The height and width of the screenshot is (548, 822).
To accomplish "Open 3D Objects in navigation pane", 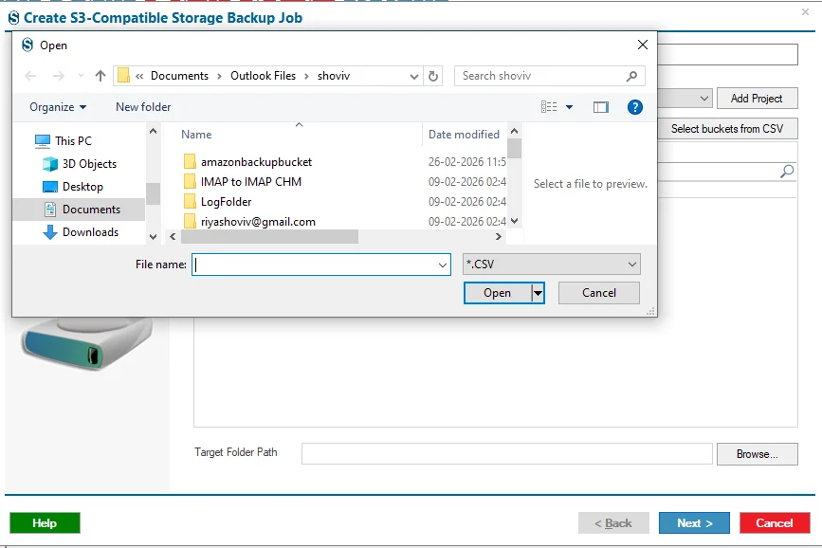I will point(79,164).
